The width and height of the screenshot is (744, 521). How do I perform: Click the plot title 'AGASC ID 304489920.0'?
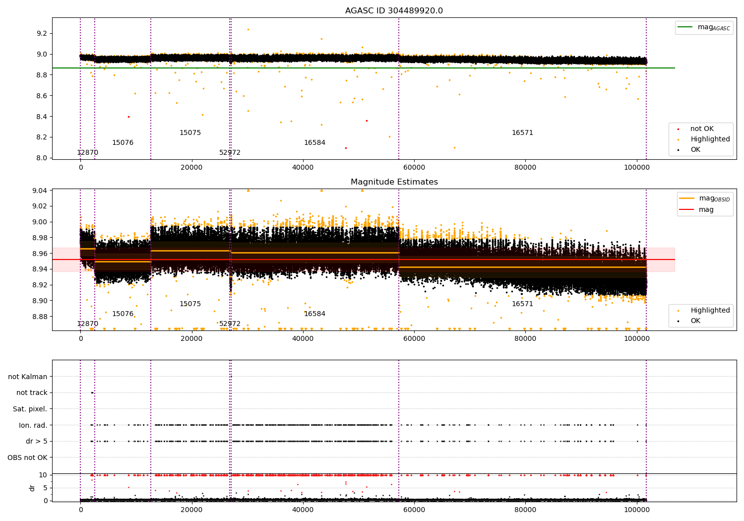[x=394, y=11]
